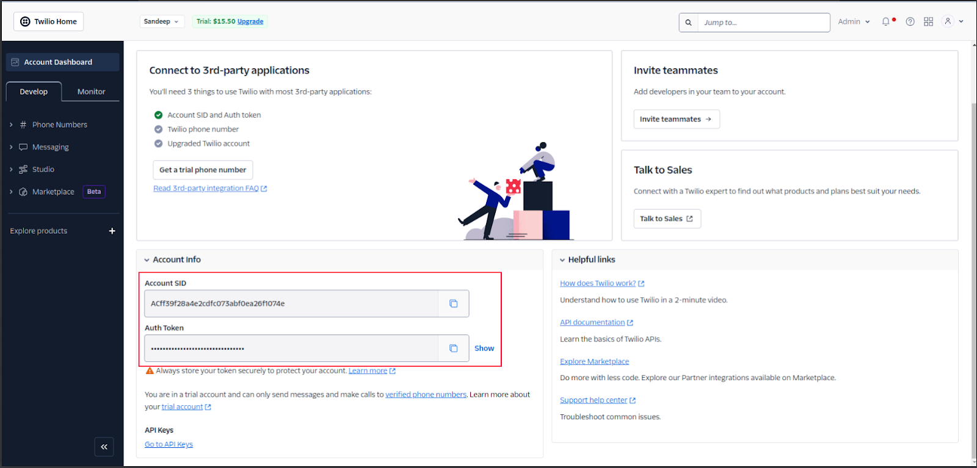Open Phone Numbers menu item
Screen dimensions: 977x468
pos(60,124)
